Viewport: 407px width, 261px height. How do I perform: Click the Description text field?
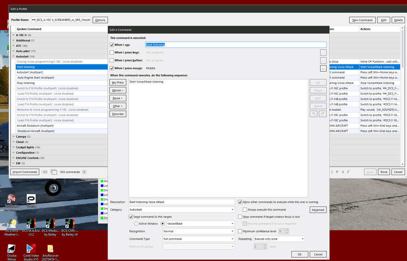pyautogui.click(x=182, y=202)
